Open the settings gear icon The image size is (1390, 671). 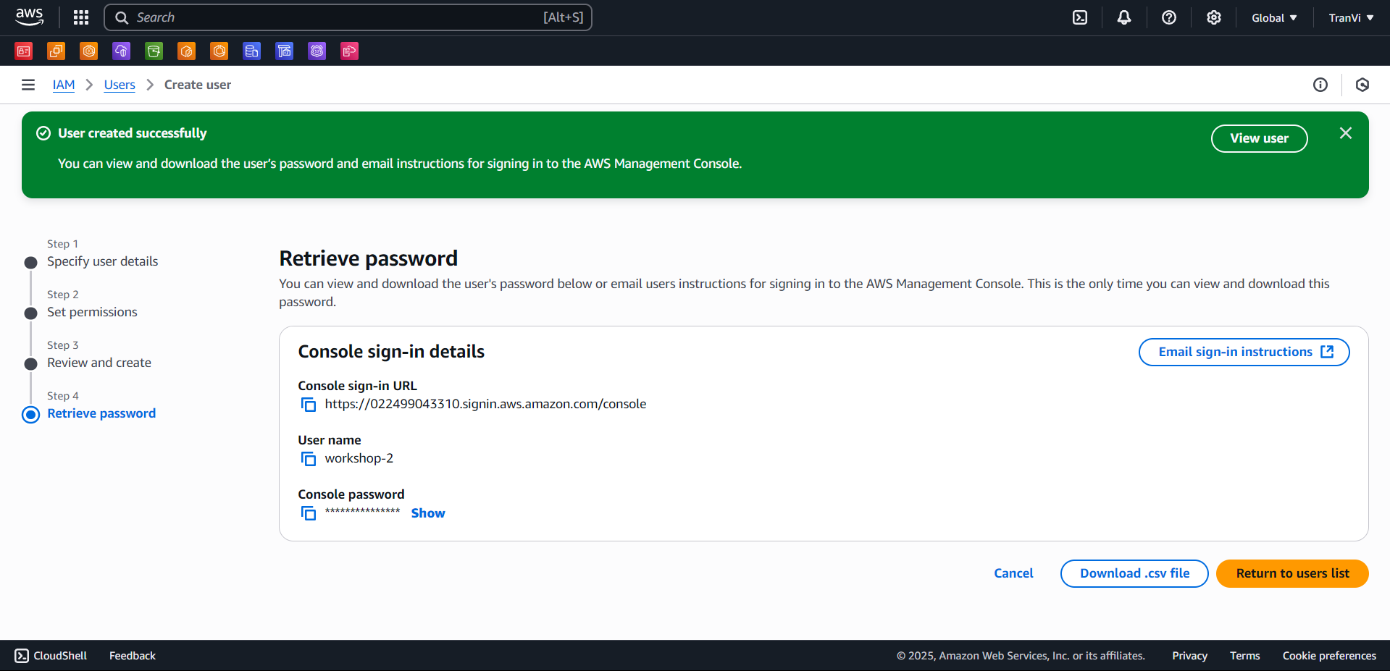[1213, 17]
